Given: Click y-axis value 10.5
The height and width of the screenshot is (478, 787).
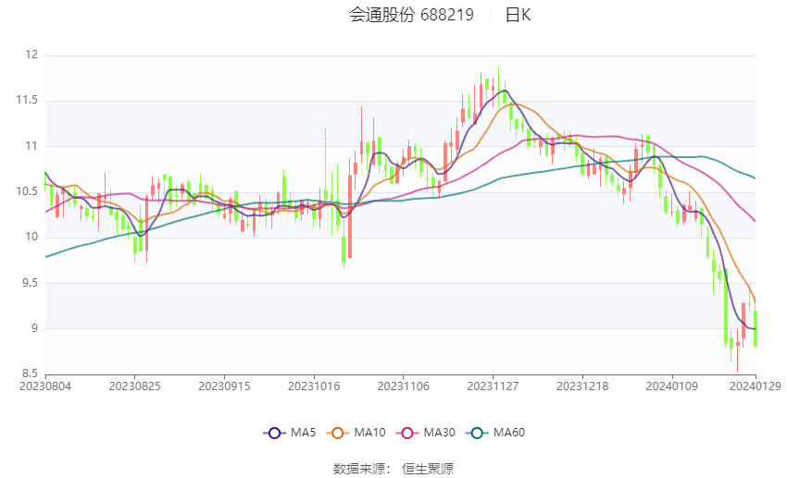Looking at the screenshot, I should 27,191.
